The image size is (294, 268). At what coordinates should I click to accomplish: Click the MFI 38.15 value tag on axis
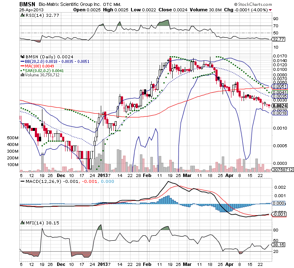(x=278, y=245)
